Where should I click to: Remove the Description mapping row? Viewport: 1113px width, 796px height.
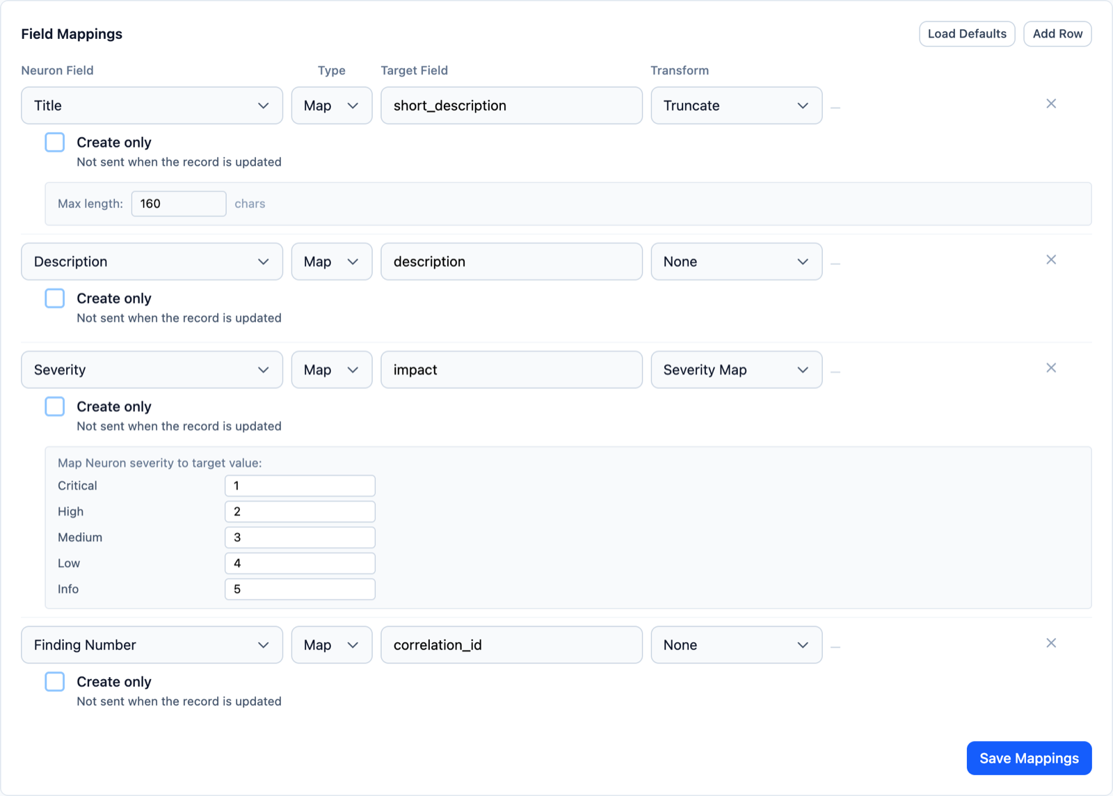1051,260
